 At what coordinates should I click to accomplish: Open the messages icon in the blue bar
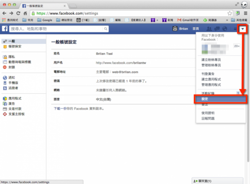pos(217,29)
